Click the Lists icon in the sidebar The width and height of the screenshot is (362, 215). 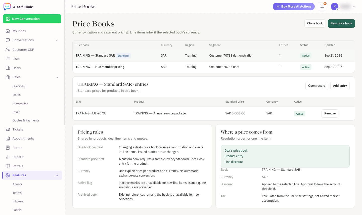pos(8,59)
